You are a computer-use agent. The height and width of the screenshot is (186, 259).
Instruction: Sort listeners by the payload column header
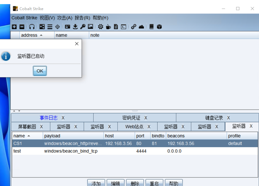coord(73,136)
